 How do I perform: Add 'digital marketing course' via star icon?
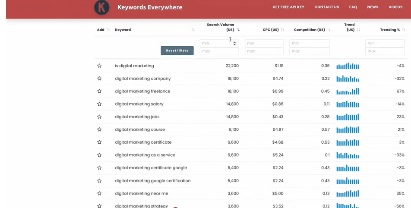pos(99,129)
